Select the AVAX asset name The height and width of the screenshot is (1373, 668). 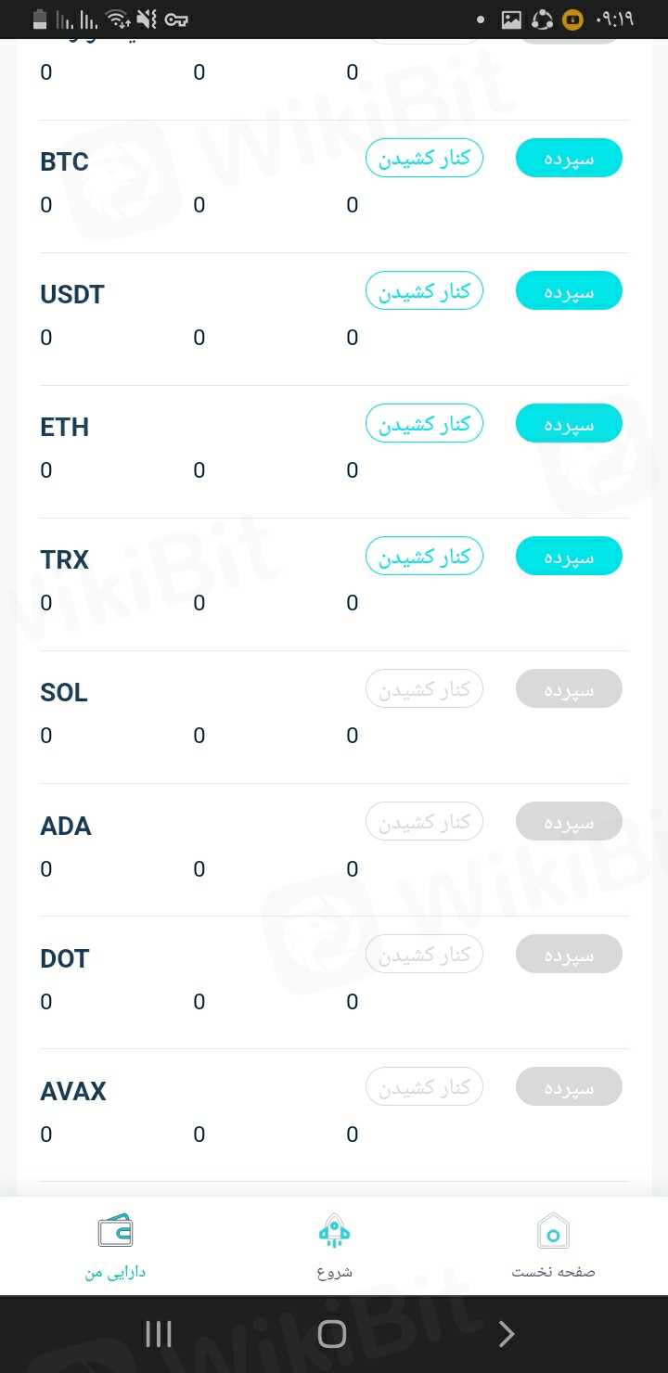pos(73,1091)
